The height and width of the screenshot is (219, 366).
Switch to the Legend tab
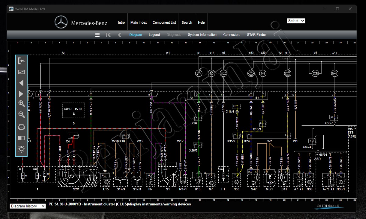pyautogui.click(x=154, y=35)
